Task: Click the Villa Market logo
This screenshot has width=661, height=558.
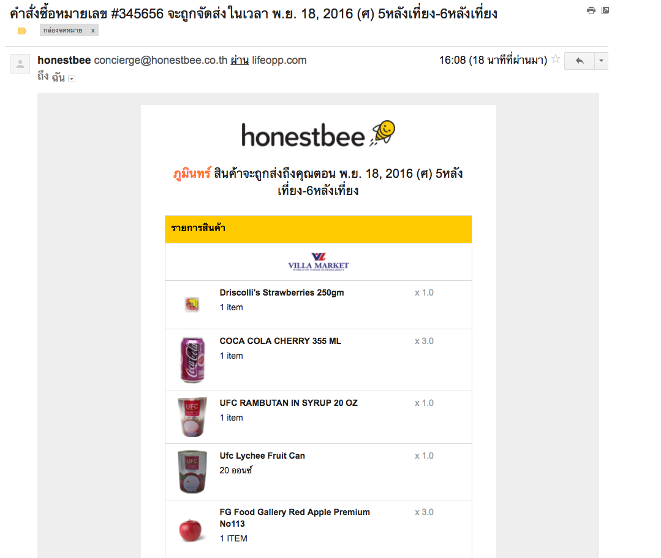Action: tap(319, 262)
